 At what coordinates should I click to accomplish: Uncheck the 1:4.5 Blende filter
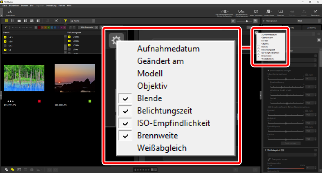(x=5, y=37)
